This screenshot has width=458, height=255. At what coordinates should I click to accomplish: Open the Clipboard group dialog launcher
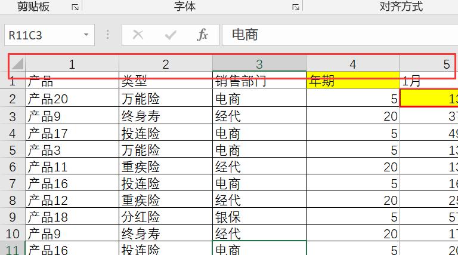pos(75,7)
